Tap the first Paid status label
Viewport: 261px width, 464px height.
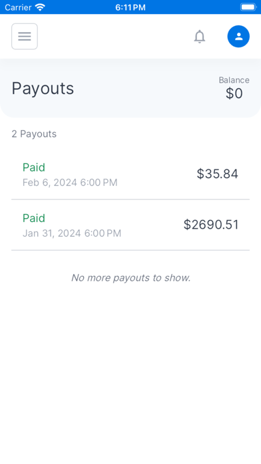coord(34,167)
